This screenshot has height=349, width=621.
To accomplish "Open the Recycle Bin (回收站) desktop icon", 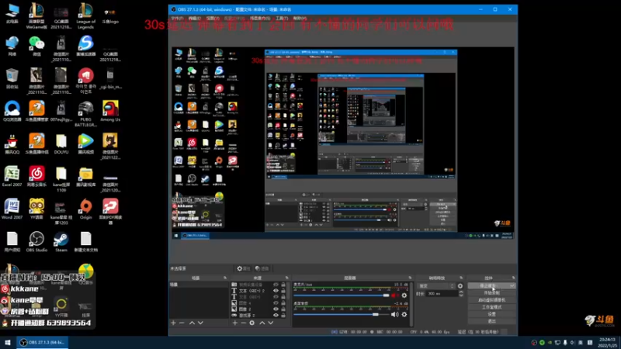I will point(12,79).
